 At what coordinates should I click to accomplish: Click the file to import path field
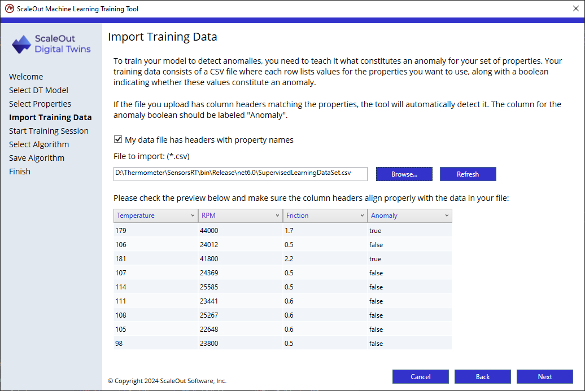coord(241,174)
